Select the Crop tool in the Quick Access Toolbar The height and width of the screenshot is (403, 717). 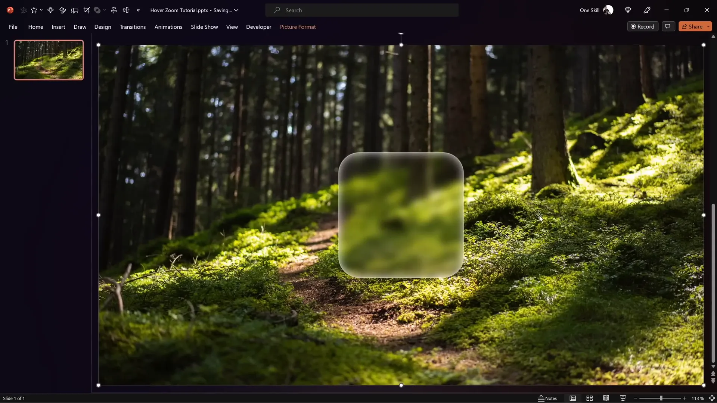[x=87, y=10]
